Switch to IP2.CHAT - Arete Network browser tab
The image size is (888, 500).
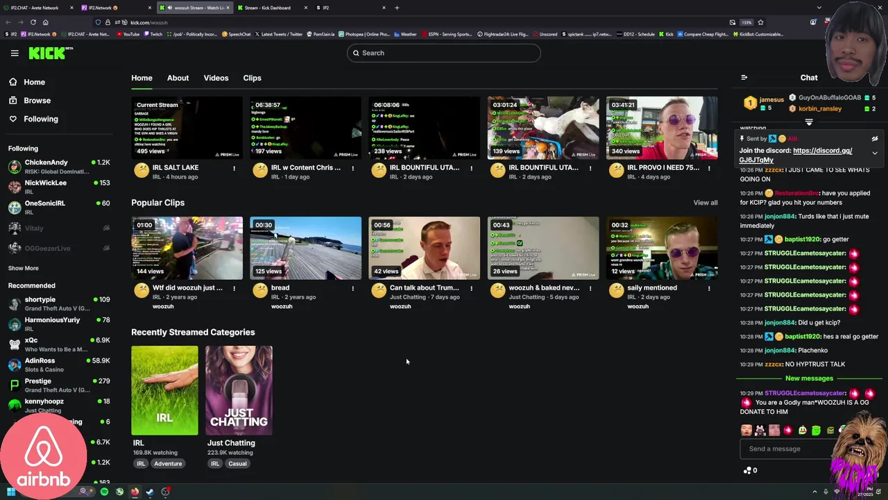(38, 8)
